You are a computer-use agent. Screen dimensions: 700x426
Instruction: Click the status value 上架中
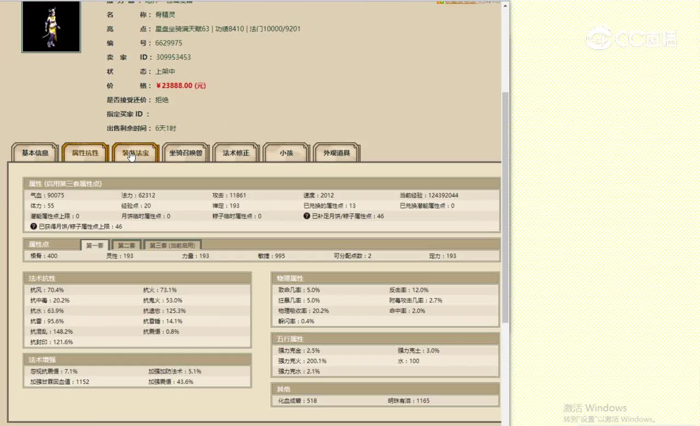pos(166,72)
